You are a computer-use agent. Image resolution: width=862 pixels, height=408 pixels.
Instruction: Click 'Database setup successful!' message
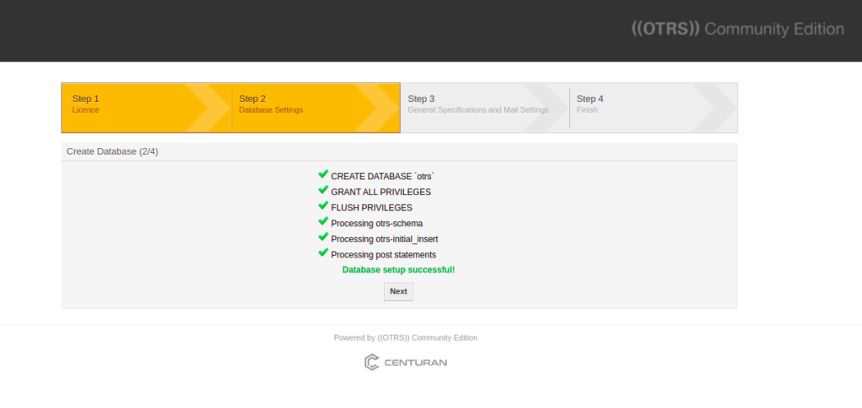coord(398,270)
